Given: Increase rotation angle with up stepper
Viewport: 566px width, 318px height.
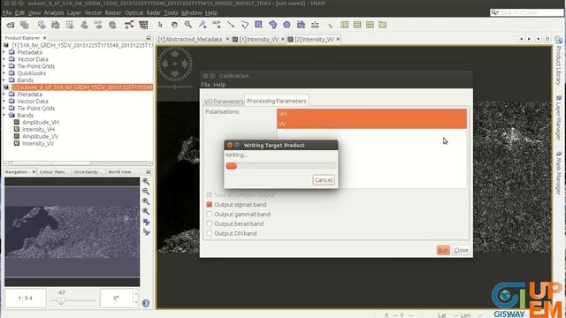Looking at the screenshot, I should [135, 294].
